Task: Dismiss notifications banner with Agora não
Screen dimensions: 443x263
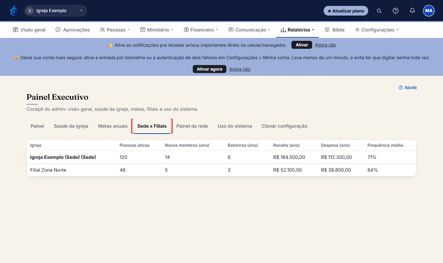Action: pos(325,45)
